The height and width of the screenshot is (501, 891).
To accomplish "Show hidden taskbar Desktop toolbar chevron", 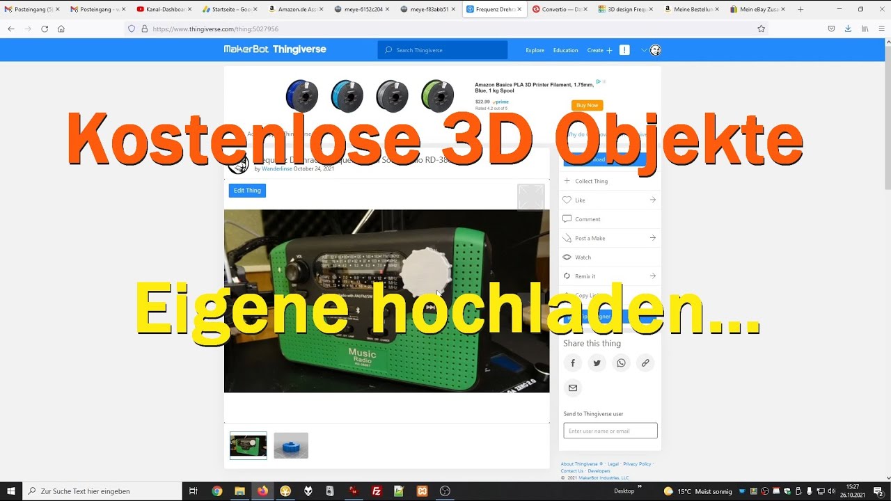I will pos(640,486).
